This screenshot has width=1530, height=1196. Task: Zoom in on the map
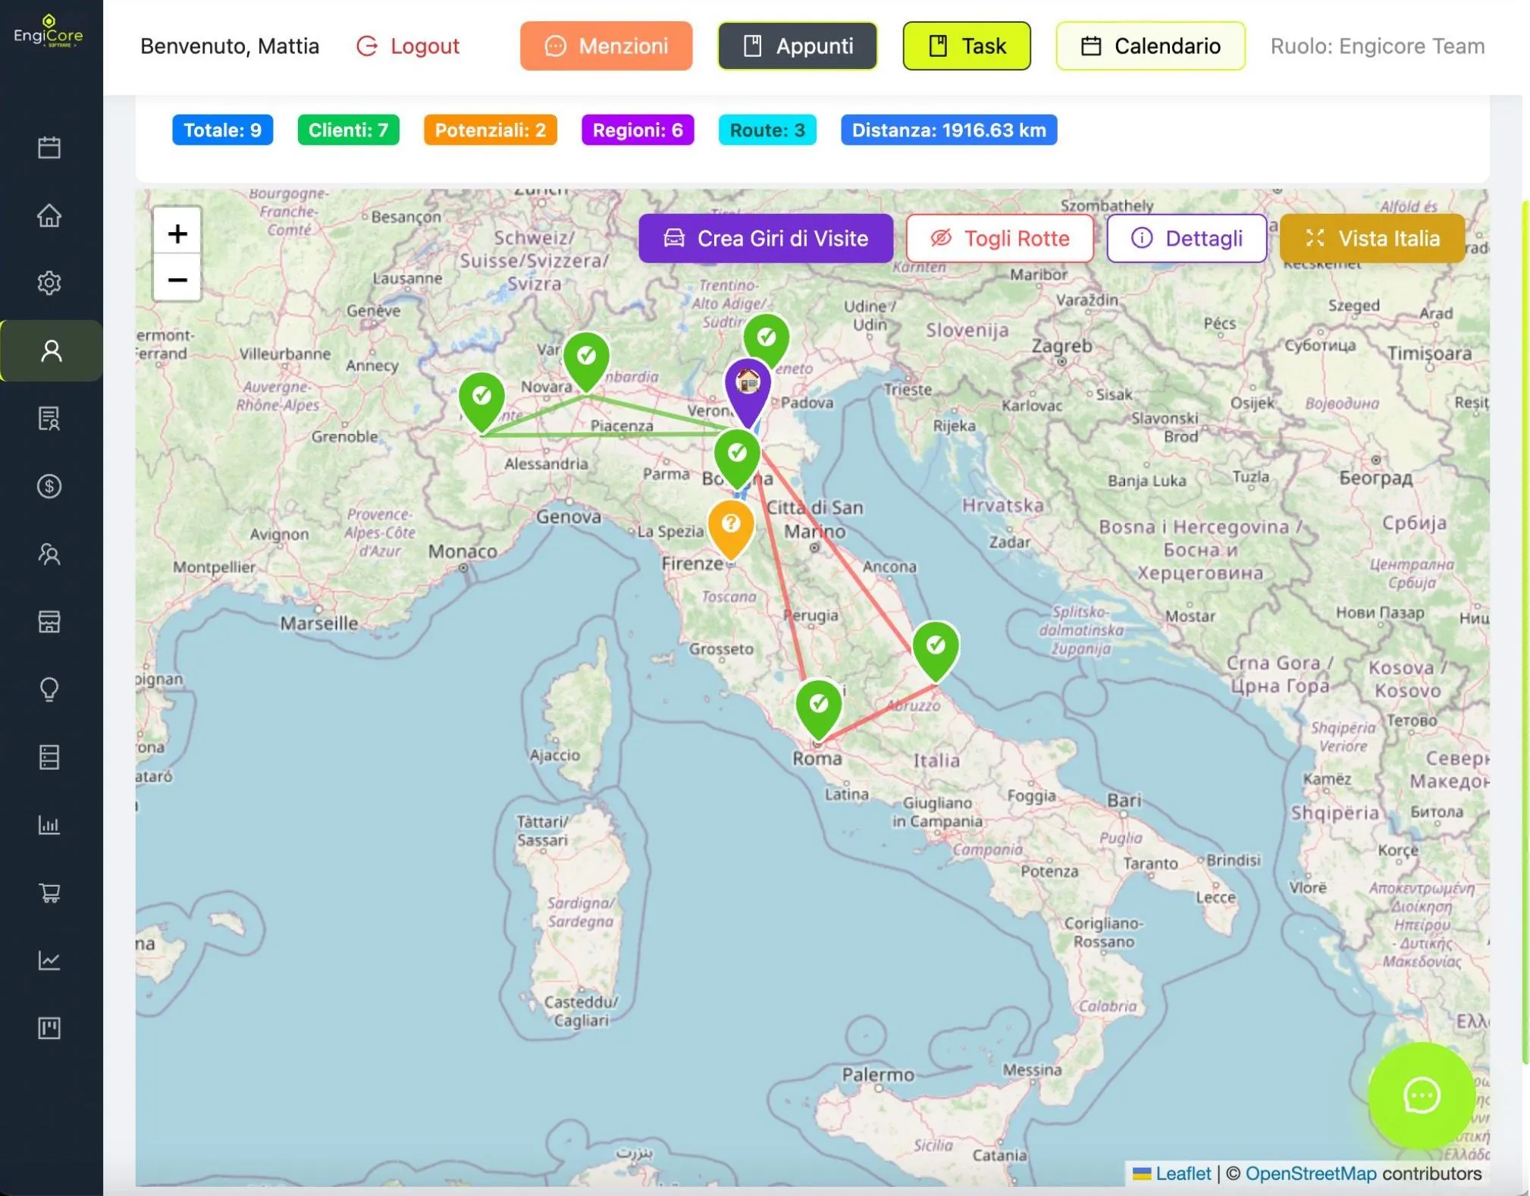(x=177, y=234)
